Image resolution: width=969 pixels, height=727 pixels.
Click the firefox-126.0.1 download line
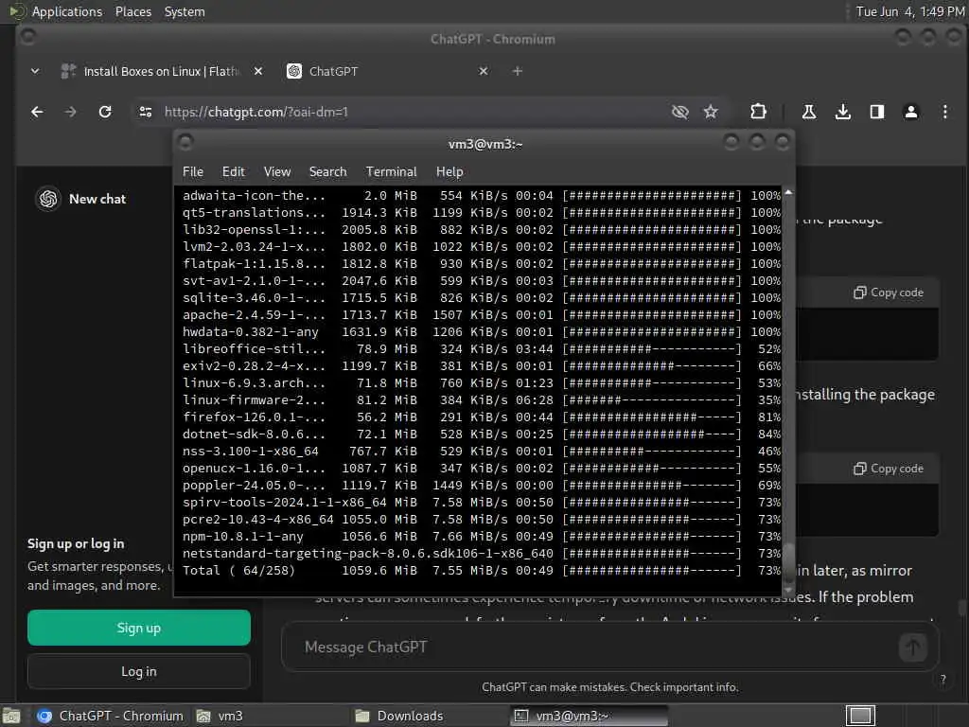[482, 417]
